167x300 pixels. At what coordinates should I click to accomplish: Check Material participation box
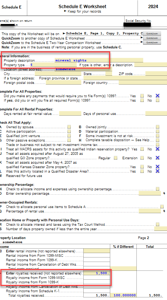click(x=157, y=131)
